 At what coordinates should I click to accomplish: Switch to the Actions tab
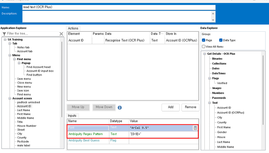(73, 28)
